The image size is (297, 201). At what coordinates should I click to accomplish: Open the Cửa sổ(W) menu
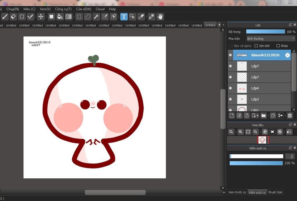coord(84,9)
